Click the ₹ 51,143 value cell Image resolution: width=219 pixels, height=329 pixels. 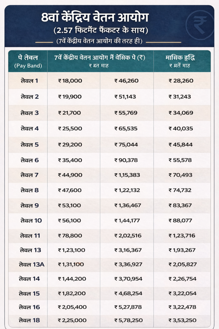(x=127, y=97)
